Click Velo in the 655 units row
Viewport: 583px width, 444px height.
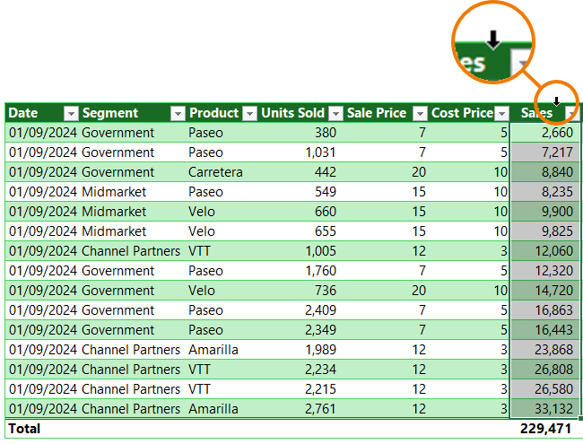click(x=202, y=231)
